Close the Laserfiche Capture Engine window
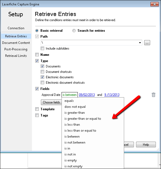Image resolution: width=161 pixels, height=169 pixels. click(x=154, y=4)
